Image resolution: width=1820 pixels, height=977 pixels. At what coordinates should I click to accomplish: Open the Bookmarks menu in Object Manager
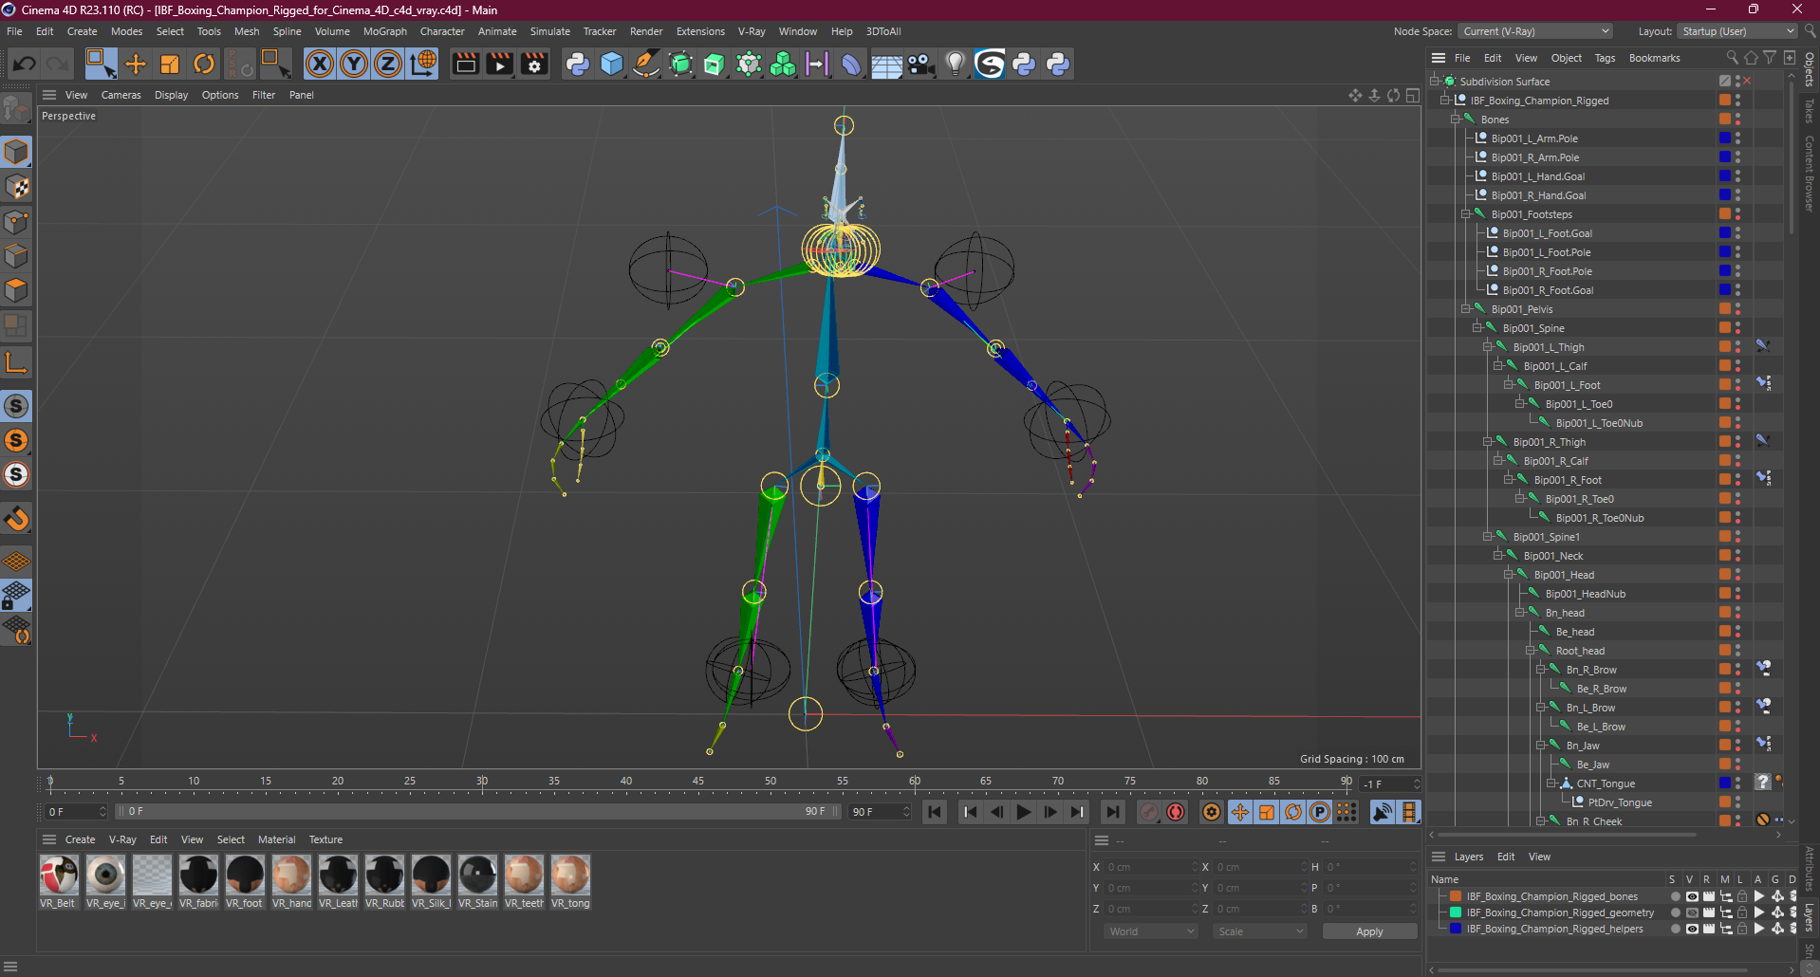tap(1654, 58)
